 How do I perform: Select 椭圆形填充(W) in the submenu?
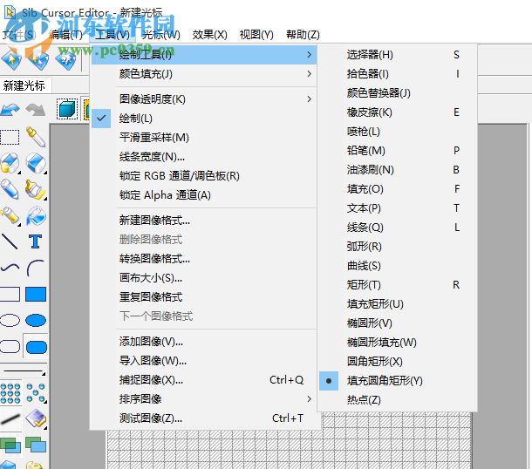click(x=398, y=343)
